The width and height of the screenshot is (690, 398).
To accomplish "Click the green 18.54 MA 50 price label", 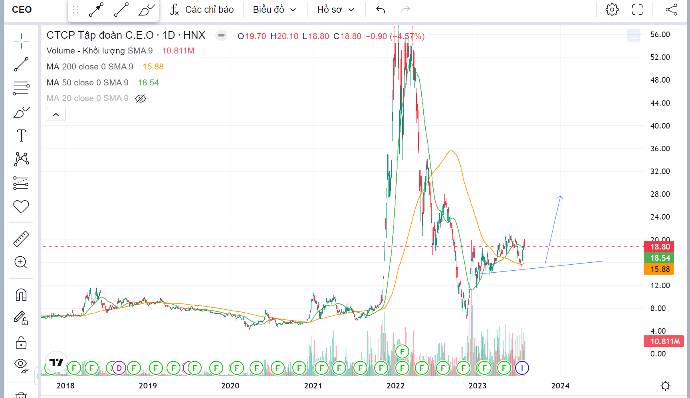I will point(659,258).
